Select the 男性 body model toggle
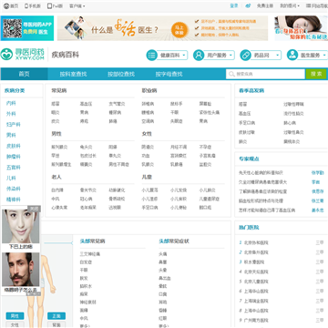 (15, 316)
